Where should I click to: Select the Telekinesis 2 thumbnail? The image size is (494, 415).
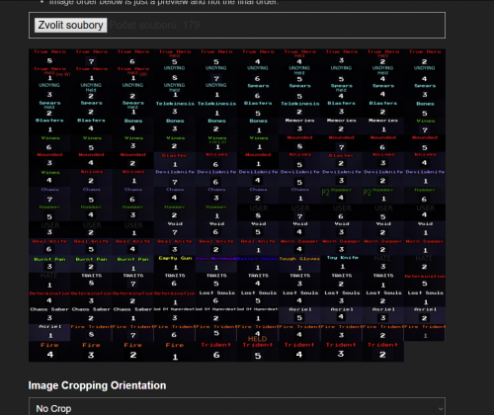[299, 109]
